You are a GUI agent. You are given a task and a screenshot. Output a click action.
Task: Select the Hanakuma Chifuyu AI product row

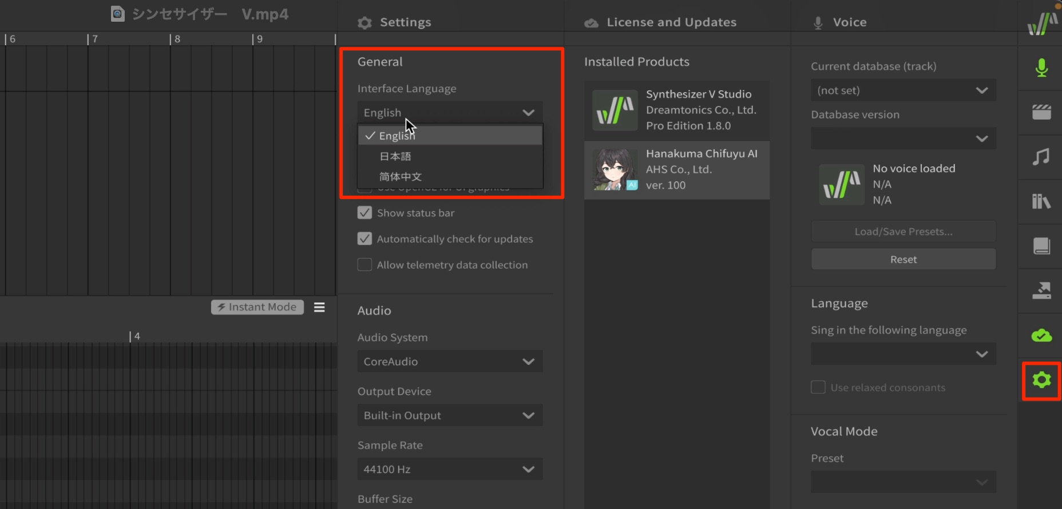(676, 170)
